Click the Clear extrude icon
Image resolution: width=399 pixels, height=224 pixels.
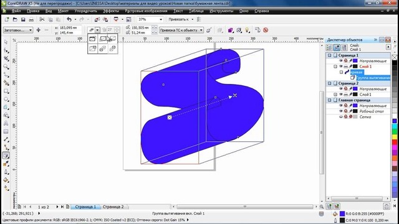(266, 30)
